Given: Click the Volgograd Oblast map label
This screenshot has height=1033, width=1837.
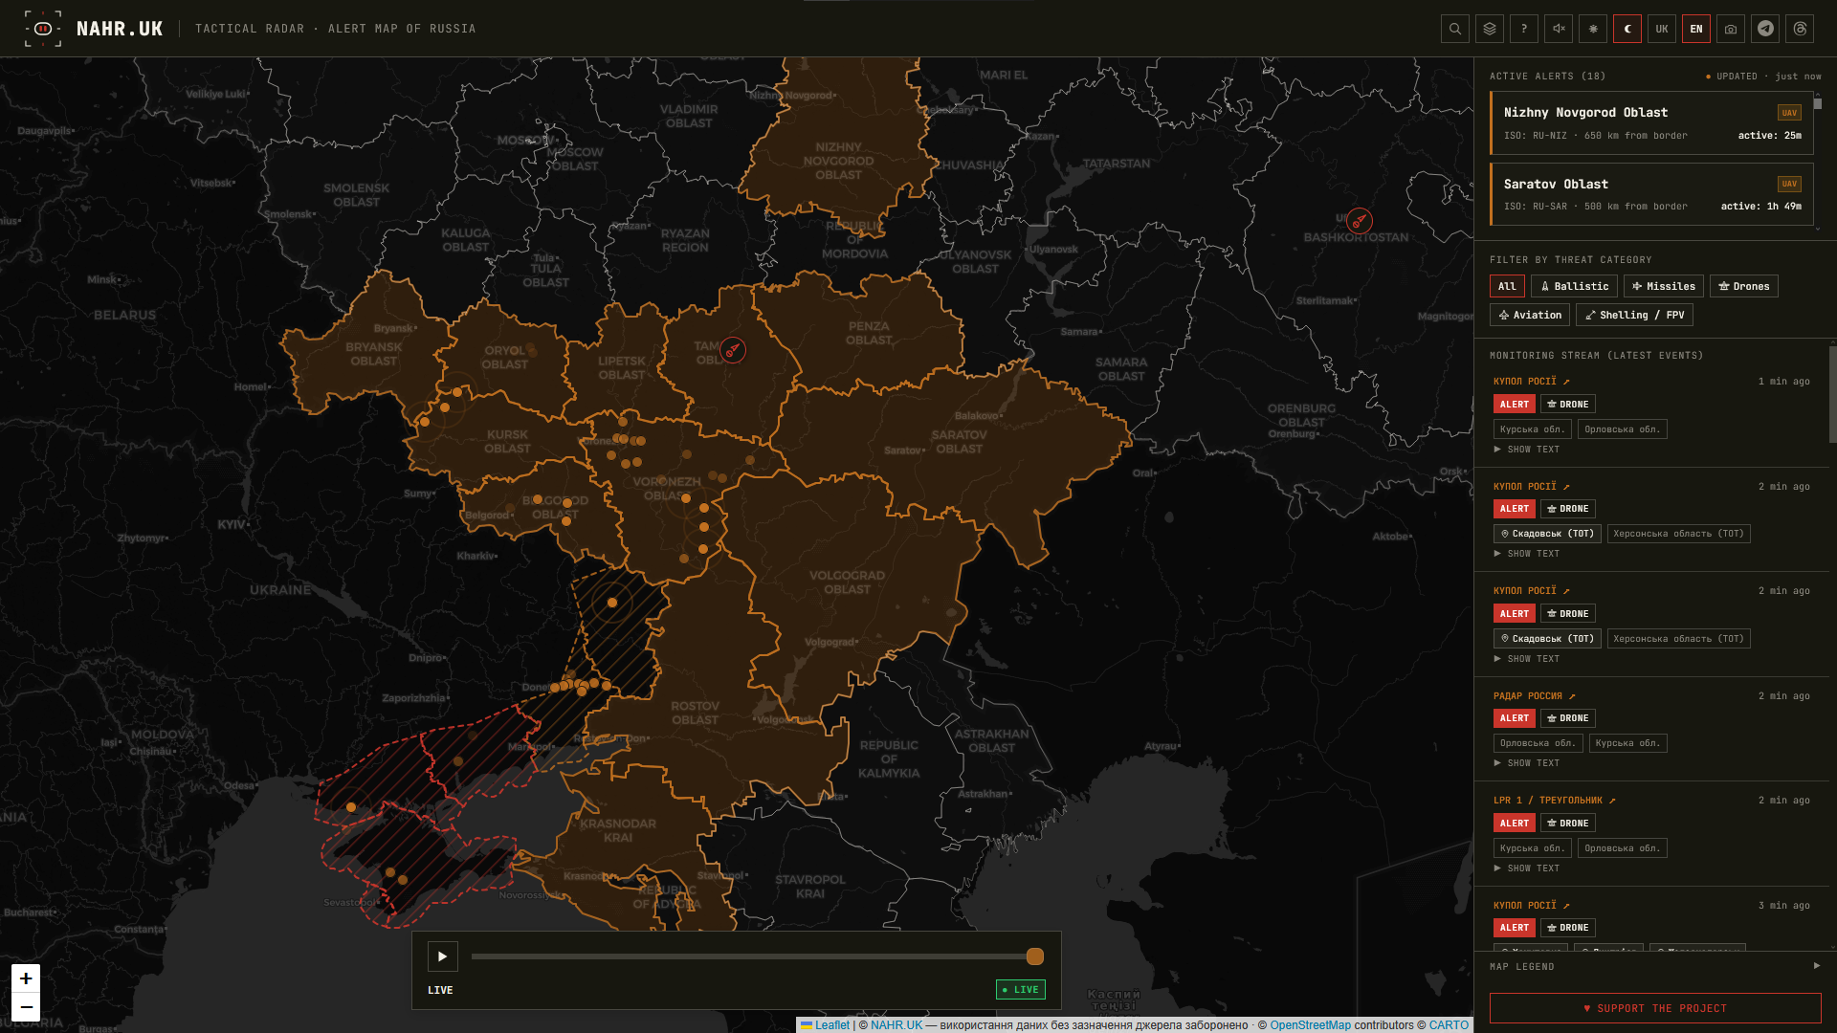Looking at the screenshot, I should tap(847, 582).
